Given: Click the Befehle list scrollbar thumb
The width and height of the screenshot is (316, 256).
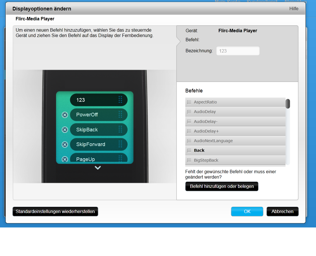Looking at the screenshot, I should tap(288, 104).
